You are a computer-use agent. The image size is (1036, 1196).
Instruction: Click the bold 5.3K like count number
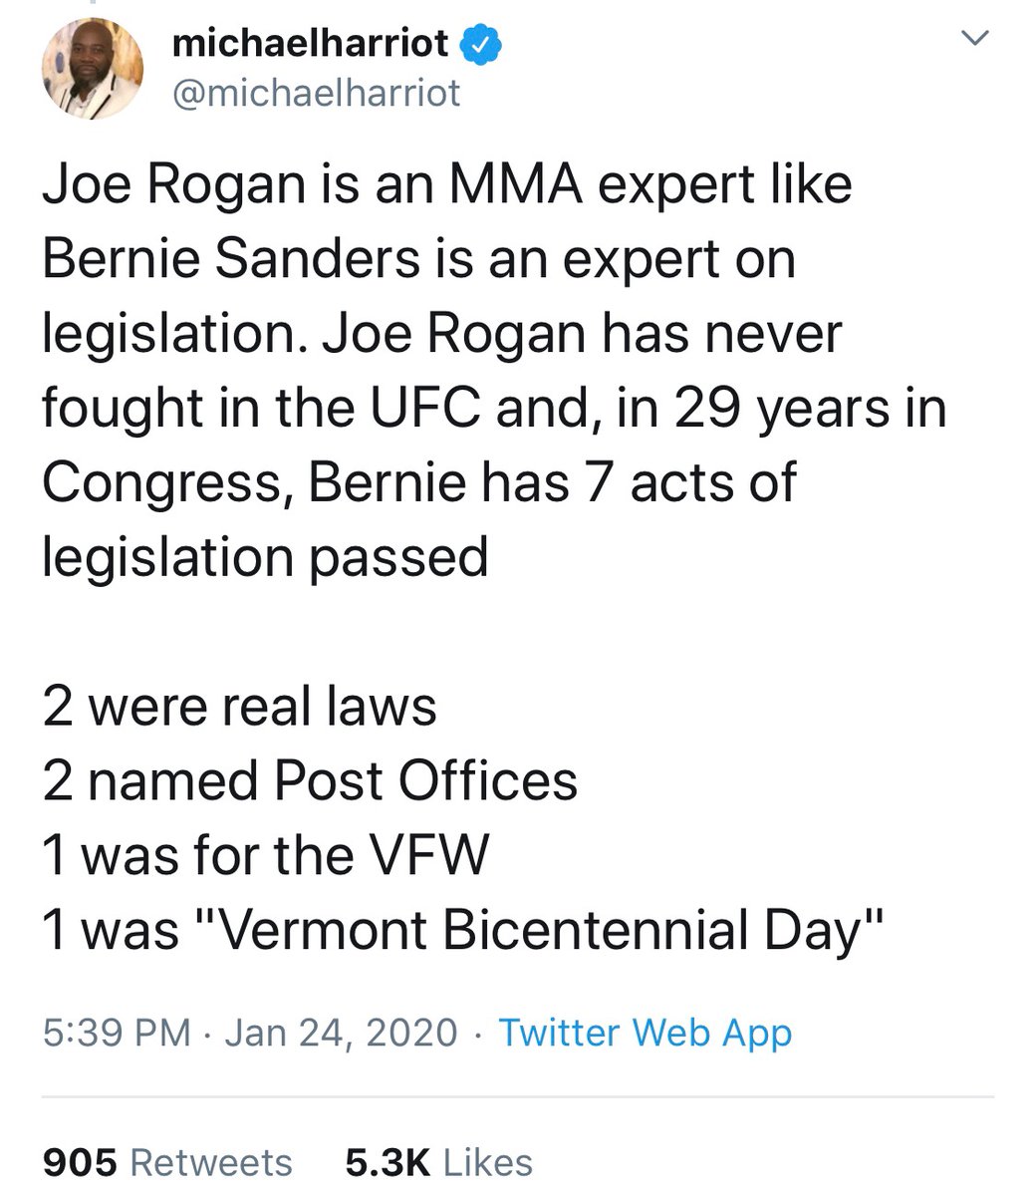pos(387,1162)
